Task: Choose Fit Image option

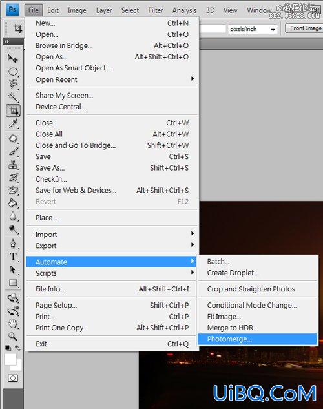Action: click(x=257, y=317)
